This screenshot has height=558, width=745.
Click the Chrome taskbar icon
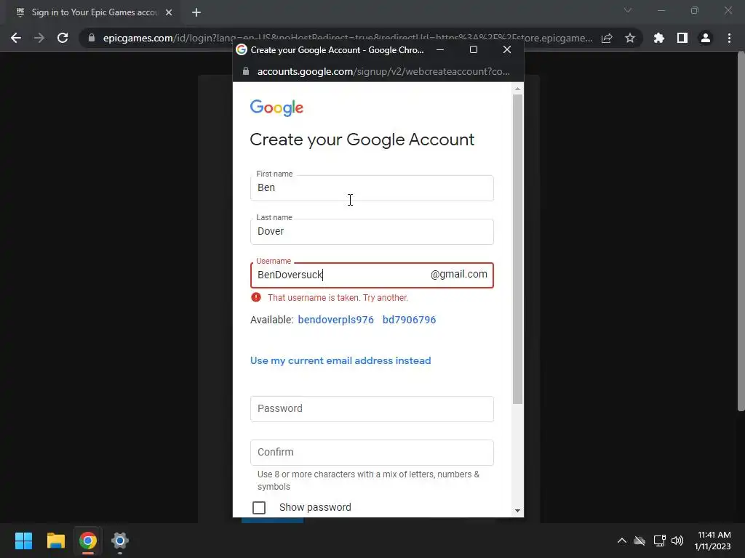[x=88, y=541]
